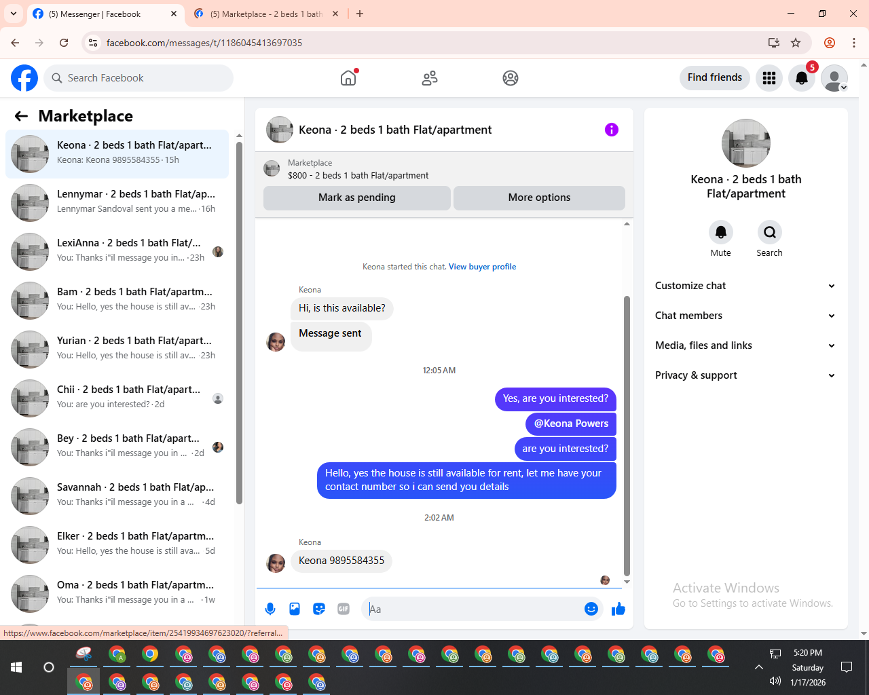Screen dimensions: 869x695
Task: Expand the Customize chat section
Action: pyautogui.click(x=745, y=286)
